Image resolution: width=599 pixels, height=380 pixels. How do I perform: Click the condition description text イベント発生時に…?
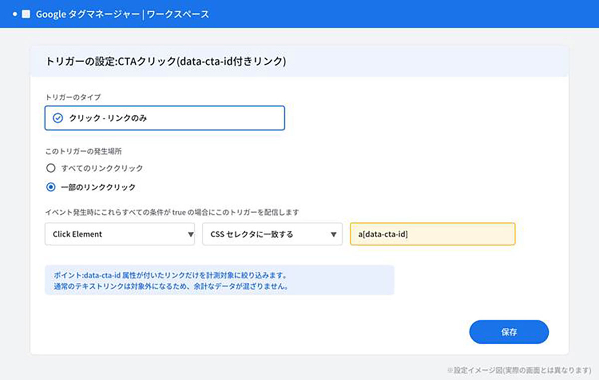pos(172,212)
